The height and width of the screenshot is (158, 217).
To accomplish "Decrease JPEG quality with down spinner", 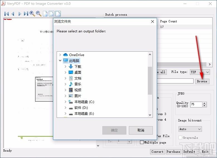I will tap(204, 106).
